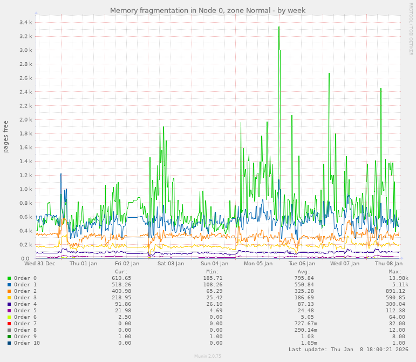The width and height of the screenshot is (416, 362).
Task: Click Order 7 average value 727.67m
Action: coord(305,324)
